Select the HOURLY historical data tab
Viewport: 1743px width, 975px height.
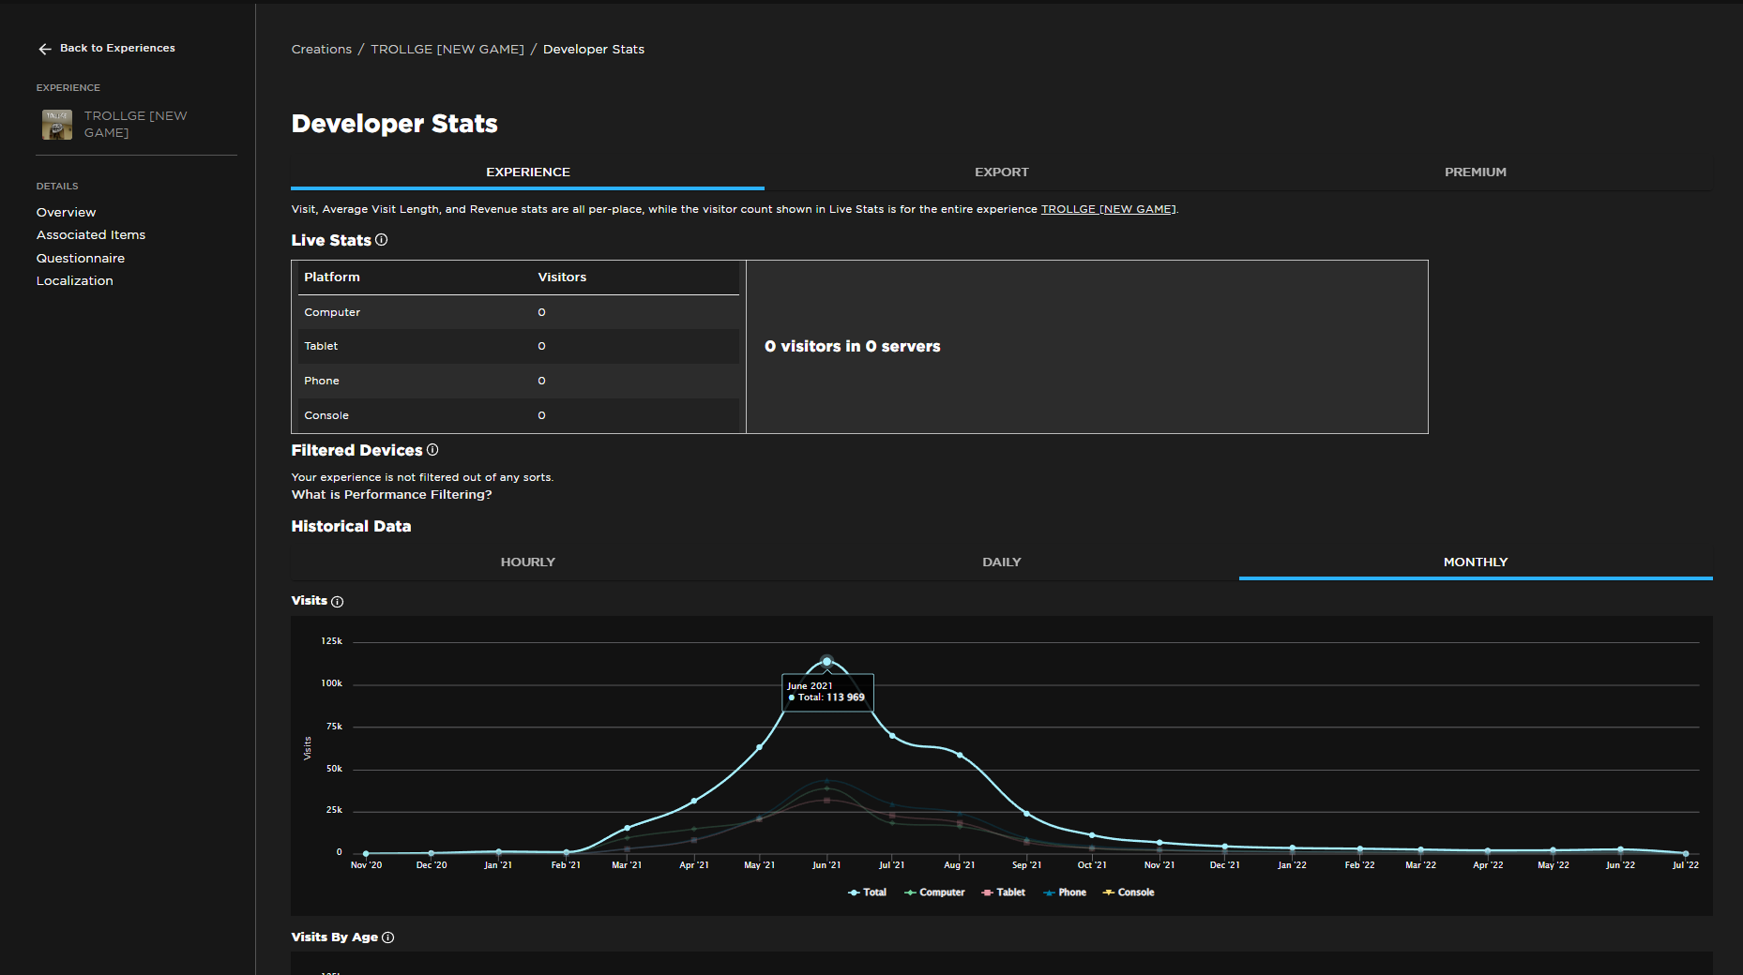[527, 562]
